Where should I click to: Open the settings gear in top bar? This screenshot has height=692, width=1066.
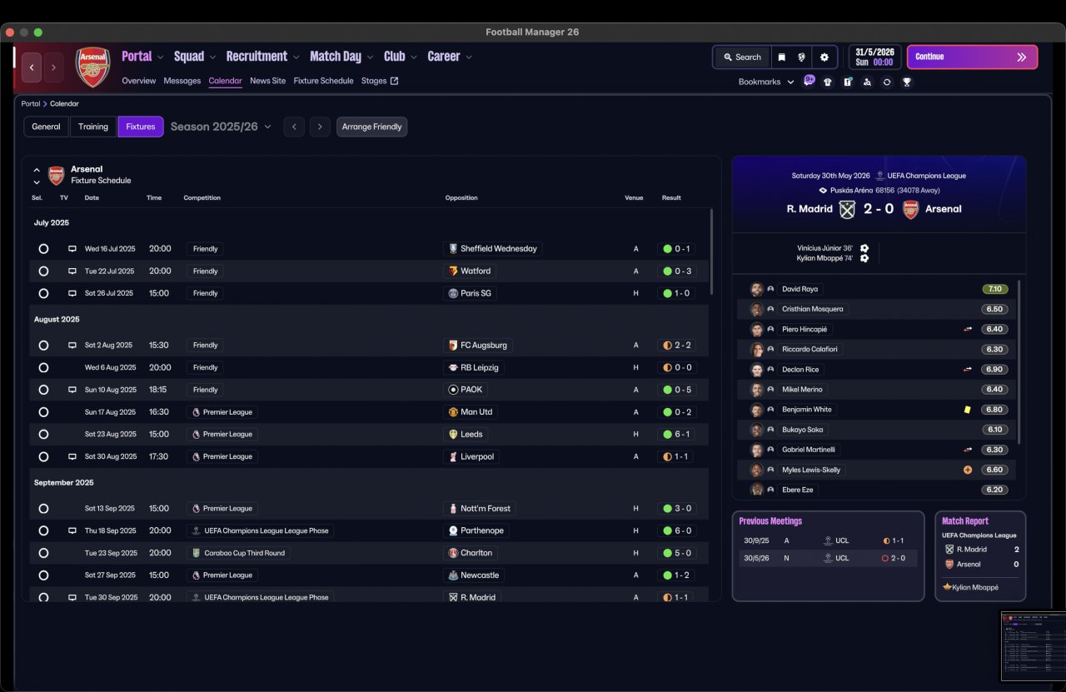point(824,57)
